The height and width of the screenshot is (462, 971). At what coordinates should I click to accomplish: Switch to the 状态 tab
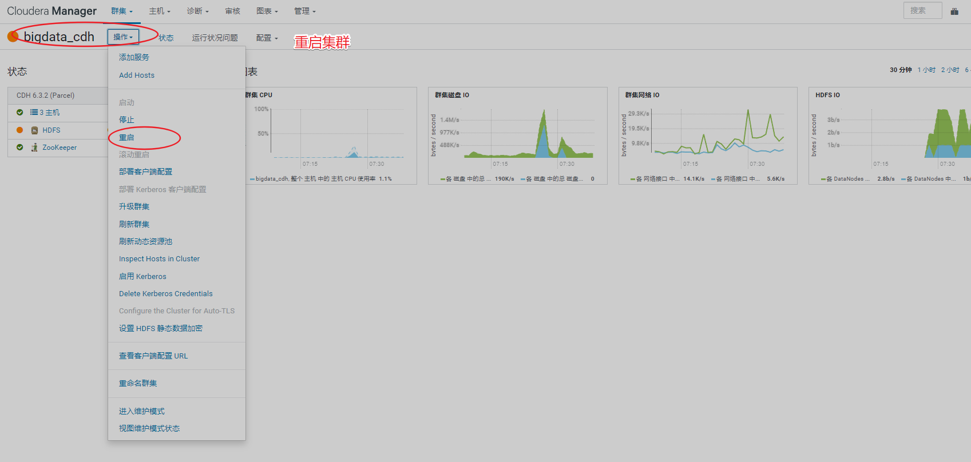167,38
